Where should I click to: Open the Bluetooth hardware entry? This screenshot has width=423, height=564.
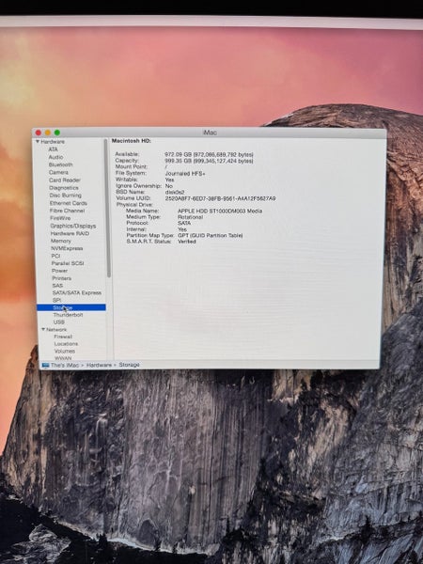pos(61,164)
